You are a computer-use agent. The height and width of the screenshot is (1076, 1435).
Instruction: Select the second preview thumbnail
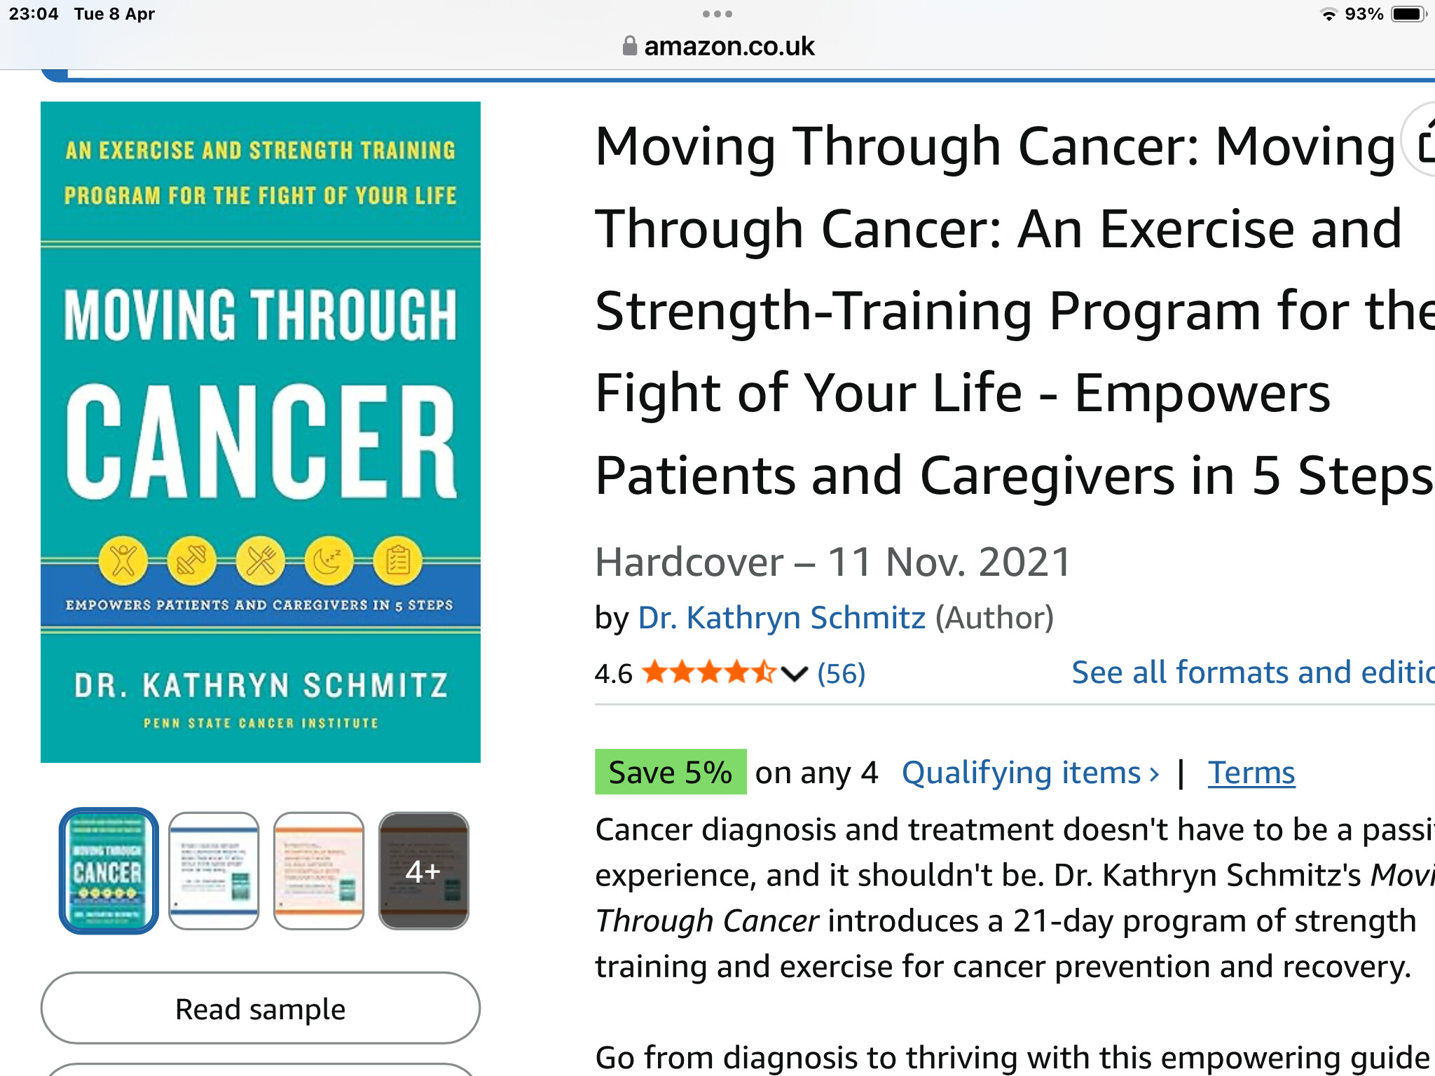(214, 871)
